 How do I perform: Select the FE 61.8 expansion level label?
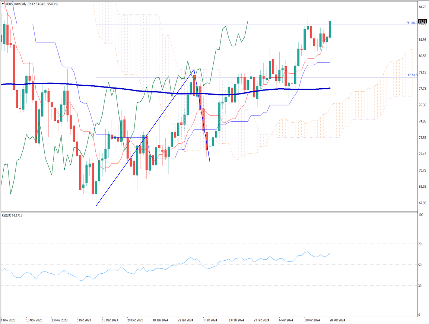tap(412, 75)
